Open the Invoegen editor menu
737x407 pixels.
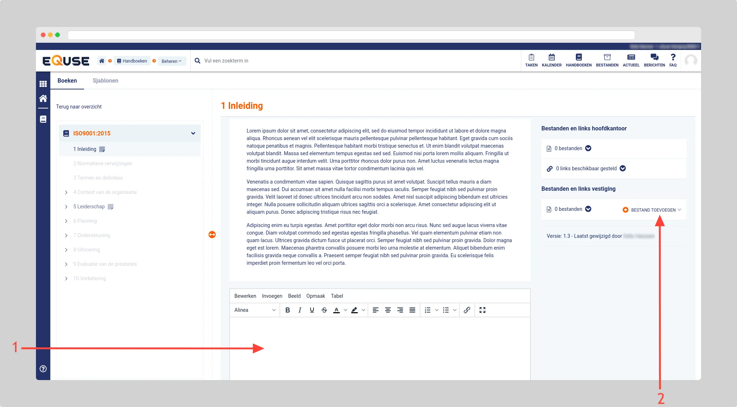pos(272,296)
